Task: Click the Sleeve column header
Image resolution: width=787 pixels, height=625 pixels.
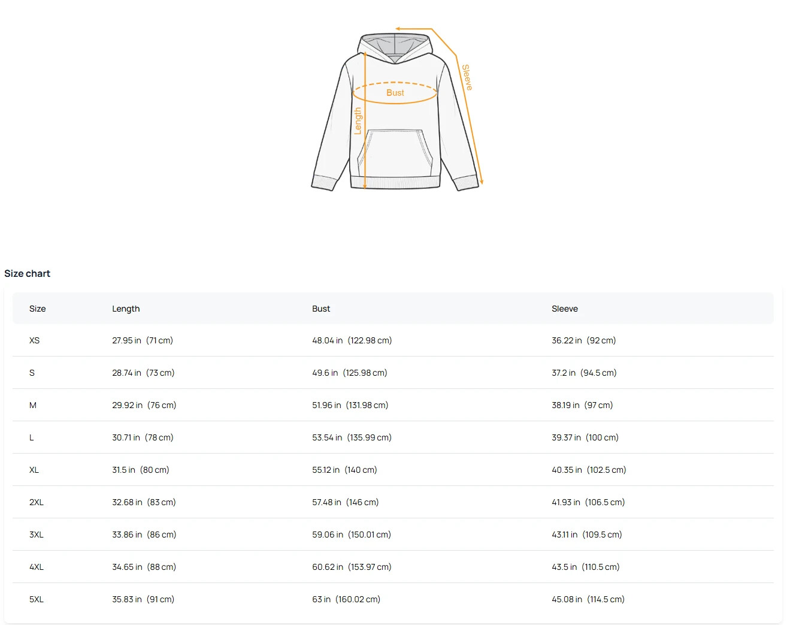Action: pyautogui.click(x=565, y=309)
